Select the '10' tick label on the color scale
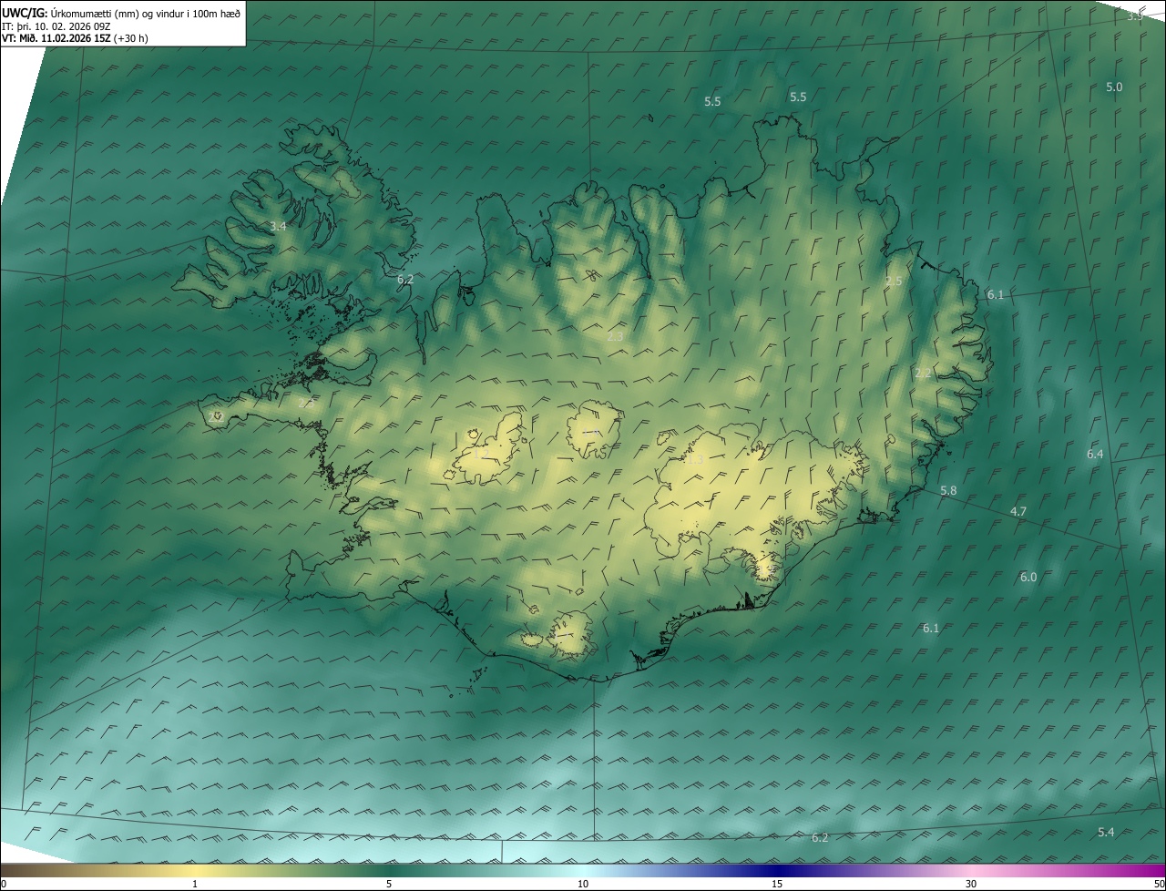 (x=583, y=884)
